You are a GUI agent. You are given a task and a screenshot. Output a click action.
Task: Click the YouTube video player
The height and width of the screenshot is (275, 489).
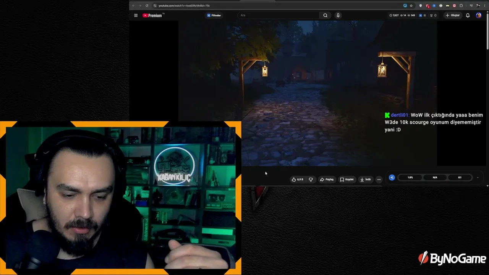[308, 93]
